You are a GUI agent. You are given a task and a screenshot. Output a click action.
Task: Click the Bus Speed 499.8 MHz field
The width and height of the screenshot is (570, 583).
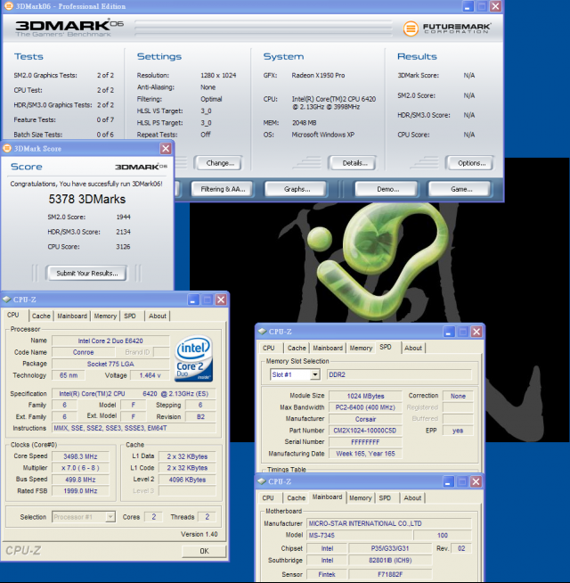click(x=80, y=480)
